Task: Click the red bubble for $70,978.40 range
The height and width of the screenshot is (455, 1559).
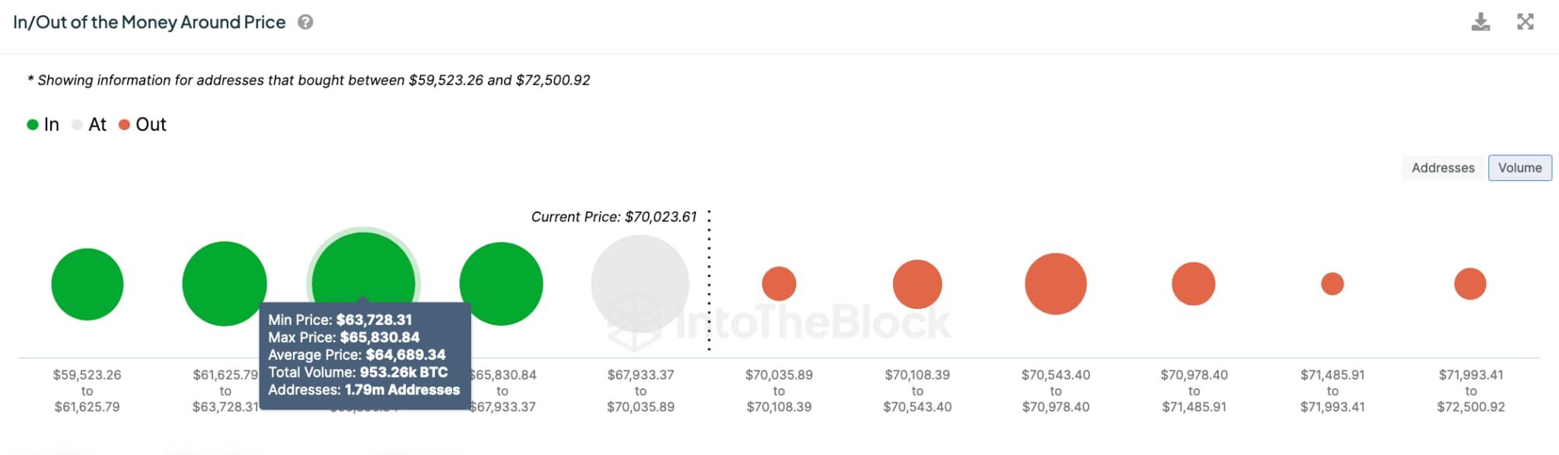Action: [1194, 284]
